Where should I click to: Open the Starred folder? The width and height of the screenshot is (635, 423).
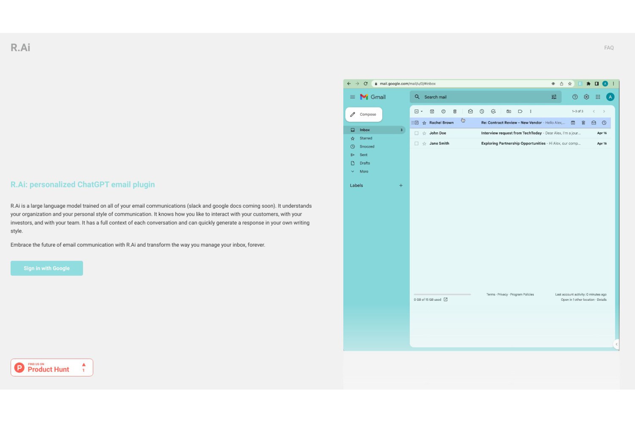(x=374, y=138)
